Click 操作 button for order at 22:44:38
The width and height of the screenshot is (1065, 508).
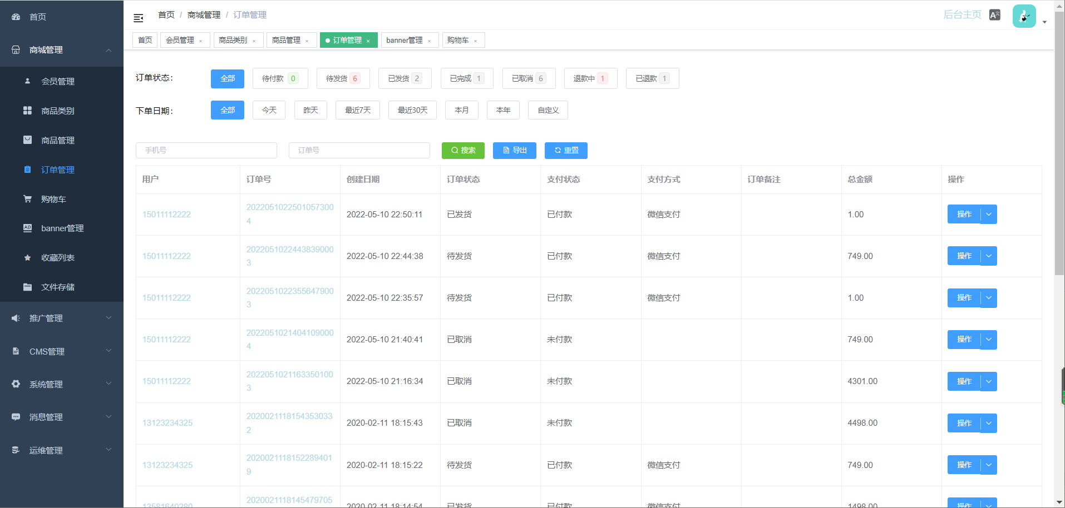(964, 256)
